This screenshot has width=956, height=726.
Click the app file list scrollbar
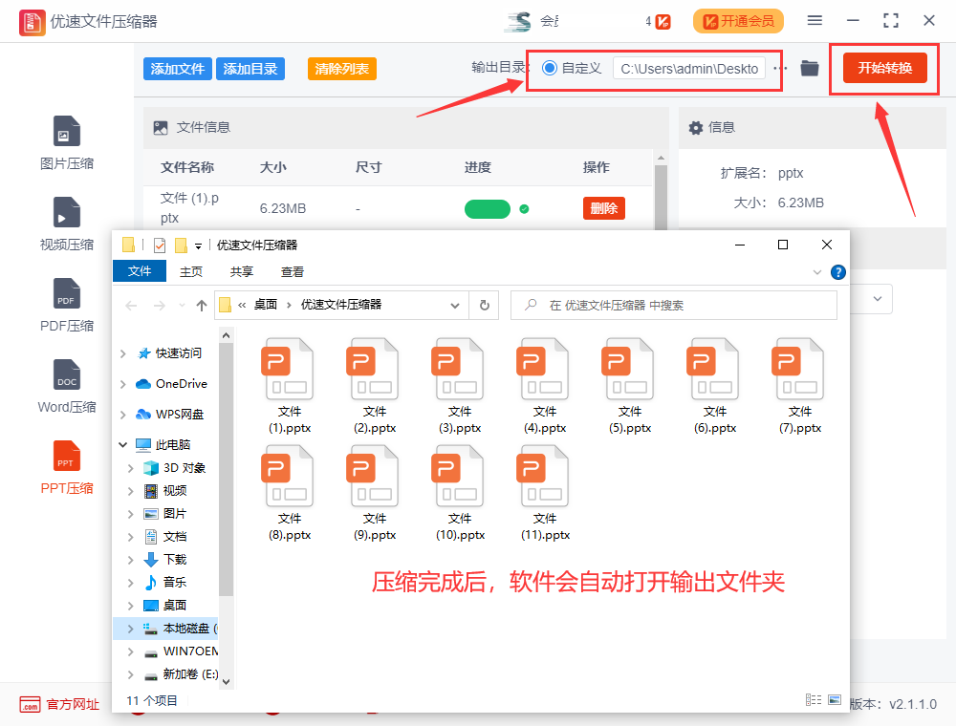[661, 199]
